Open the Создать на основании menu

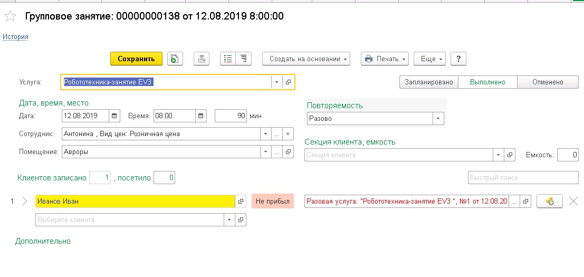click(306, 59)
